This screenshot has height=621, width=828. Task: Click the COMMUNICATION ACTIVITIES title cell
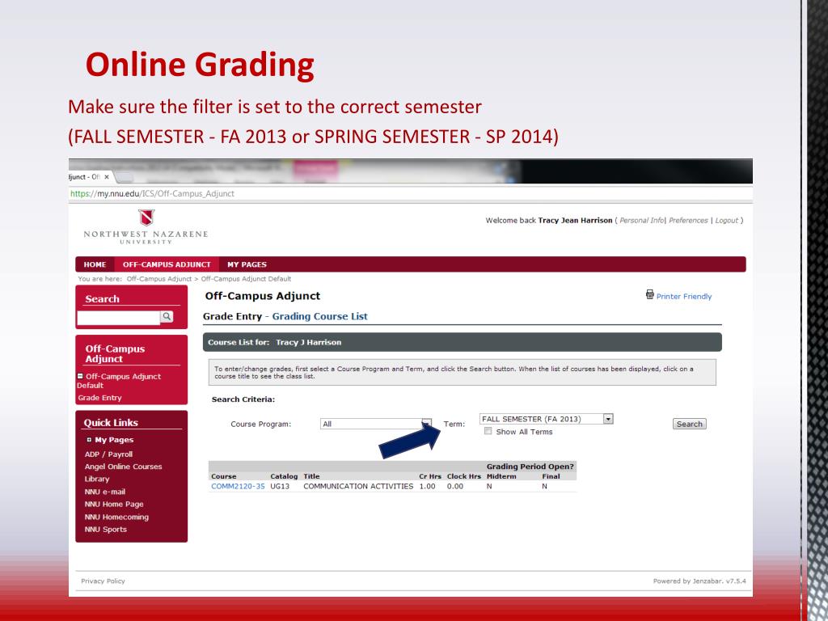[x=358, y=486]
